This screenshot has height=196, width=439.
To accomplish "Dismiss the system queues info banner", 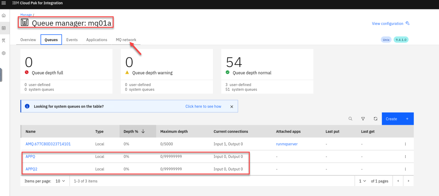I will pos(232,107).
